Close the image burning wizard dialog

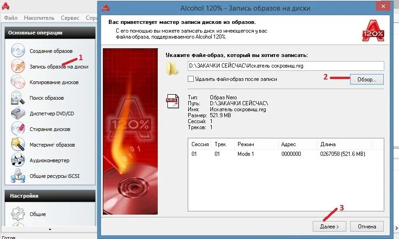(383, 6)
